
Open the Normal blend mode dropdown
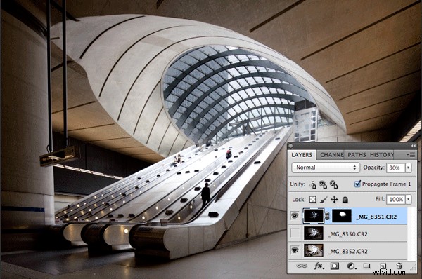(326, 168)
